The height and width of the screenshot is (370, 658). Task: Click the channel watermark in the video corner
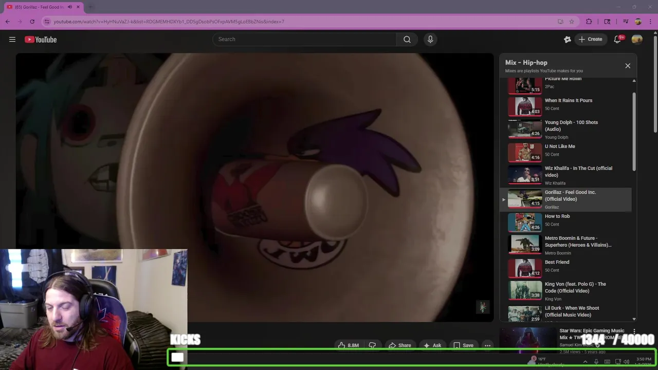coord(483,307)
